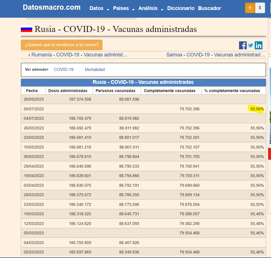Click the highlighted 55,56% for 05/07/2023
Screen dimensions: 271x258
click(257, 109)
